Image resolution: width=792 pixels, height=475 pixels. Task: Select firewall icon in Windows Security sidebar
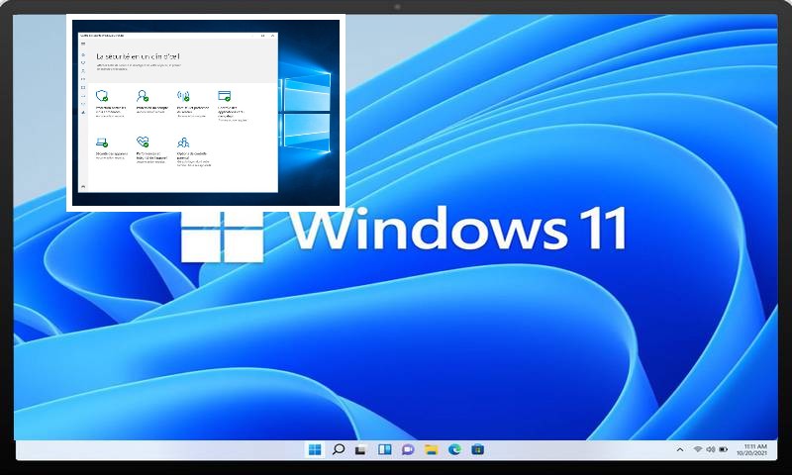(x=83, y=79)
